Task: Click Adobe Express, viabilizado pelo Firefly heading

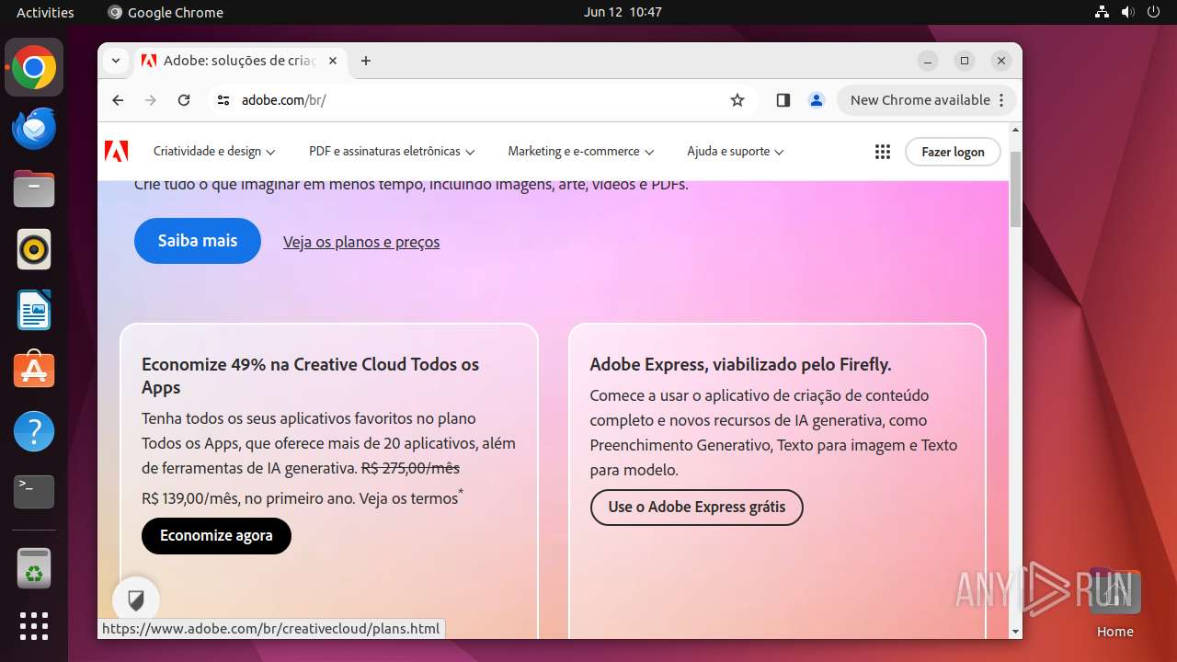Action: pyautogui.click(x=741, y=364)
